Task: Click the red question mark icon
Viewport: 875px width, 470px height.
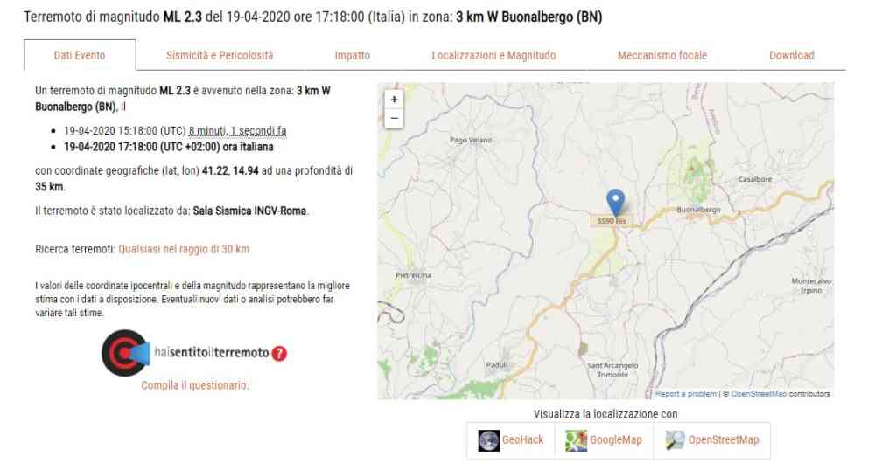Action: pos(279,353)
